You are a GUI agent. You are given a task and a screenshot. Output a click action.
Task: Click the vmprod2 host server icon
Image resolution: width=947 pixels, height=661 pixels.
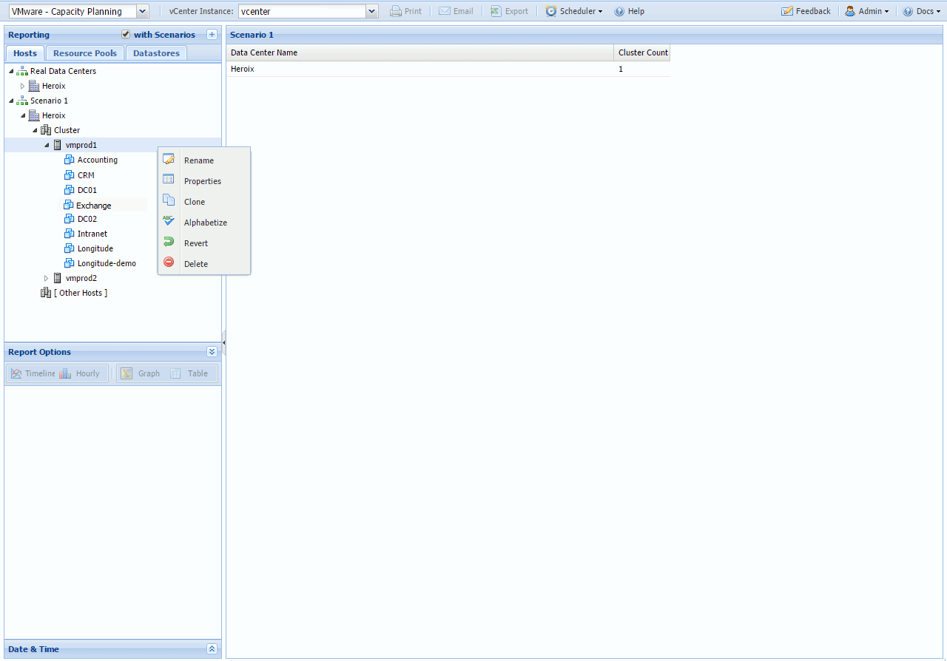click(58, 278)
